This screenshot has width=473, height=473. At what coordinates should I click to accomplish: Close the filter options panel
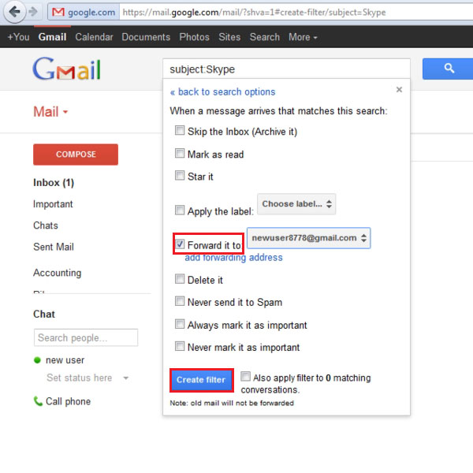tap(399, 90)
